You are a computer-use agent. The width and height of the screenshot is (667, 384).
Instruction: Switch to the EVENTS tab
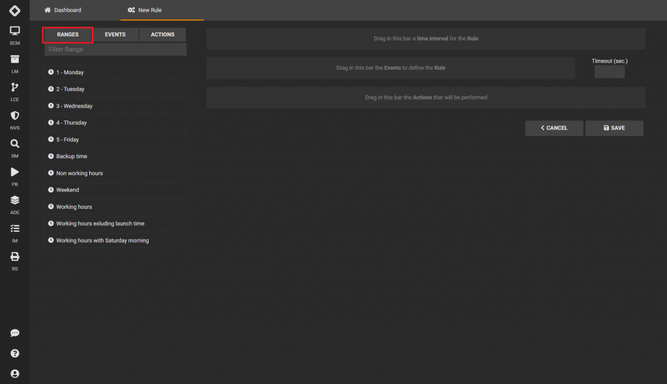[x=115, y=34]
